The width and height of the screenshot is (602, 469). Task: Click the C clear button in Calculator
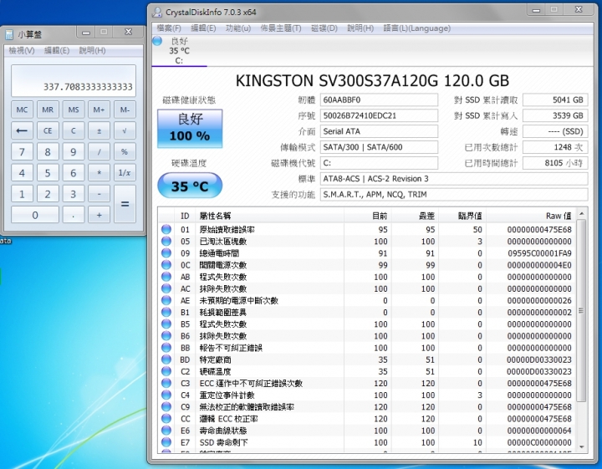[74, 131]
